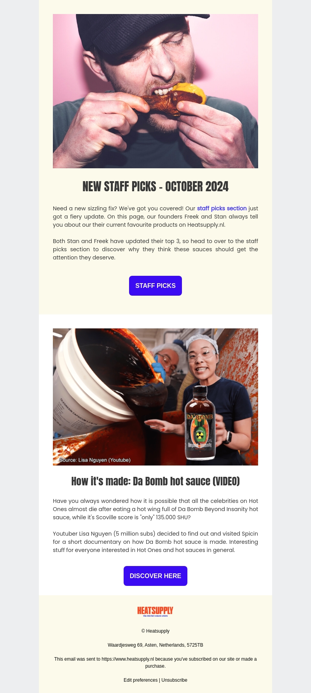Screen dimensions: 311x693
Task: Select the 'How it's made: Da Bomb' heading
Action: pyautogui.click(x=155, y=481)
